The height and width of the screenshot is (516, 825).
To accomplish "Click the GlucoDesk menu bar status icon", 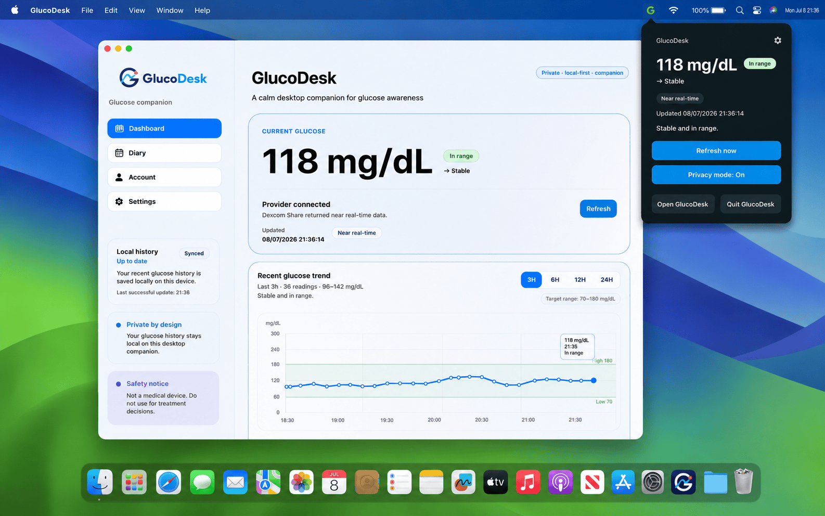I will (x=650, y=10).
